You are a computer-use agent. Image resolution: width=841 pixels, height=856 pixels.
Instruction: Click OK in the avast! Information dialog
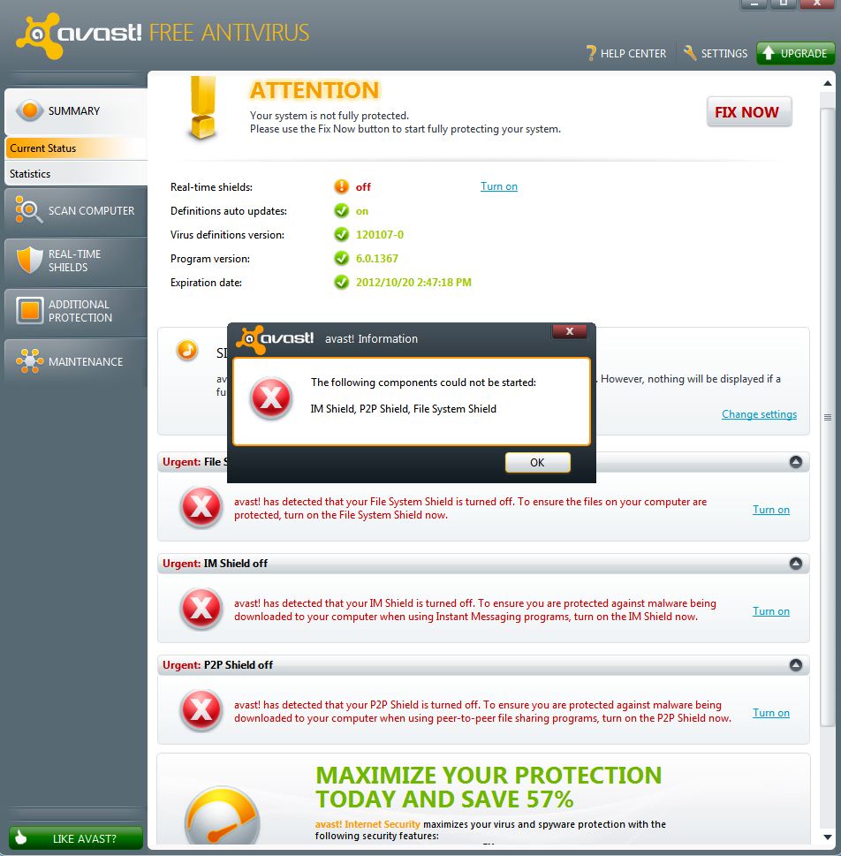coord(537,462)
